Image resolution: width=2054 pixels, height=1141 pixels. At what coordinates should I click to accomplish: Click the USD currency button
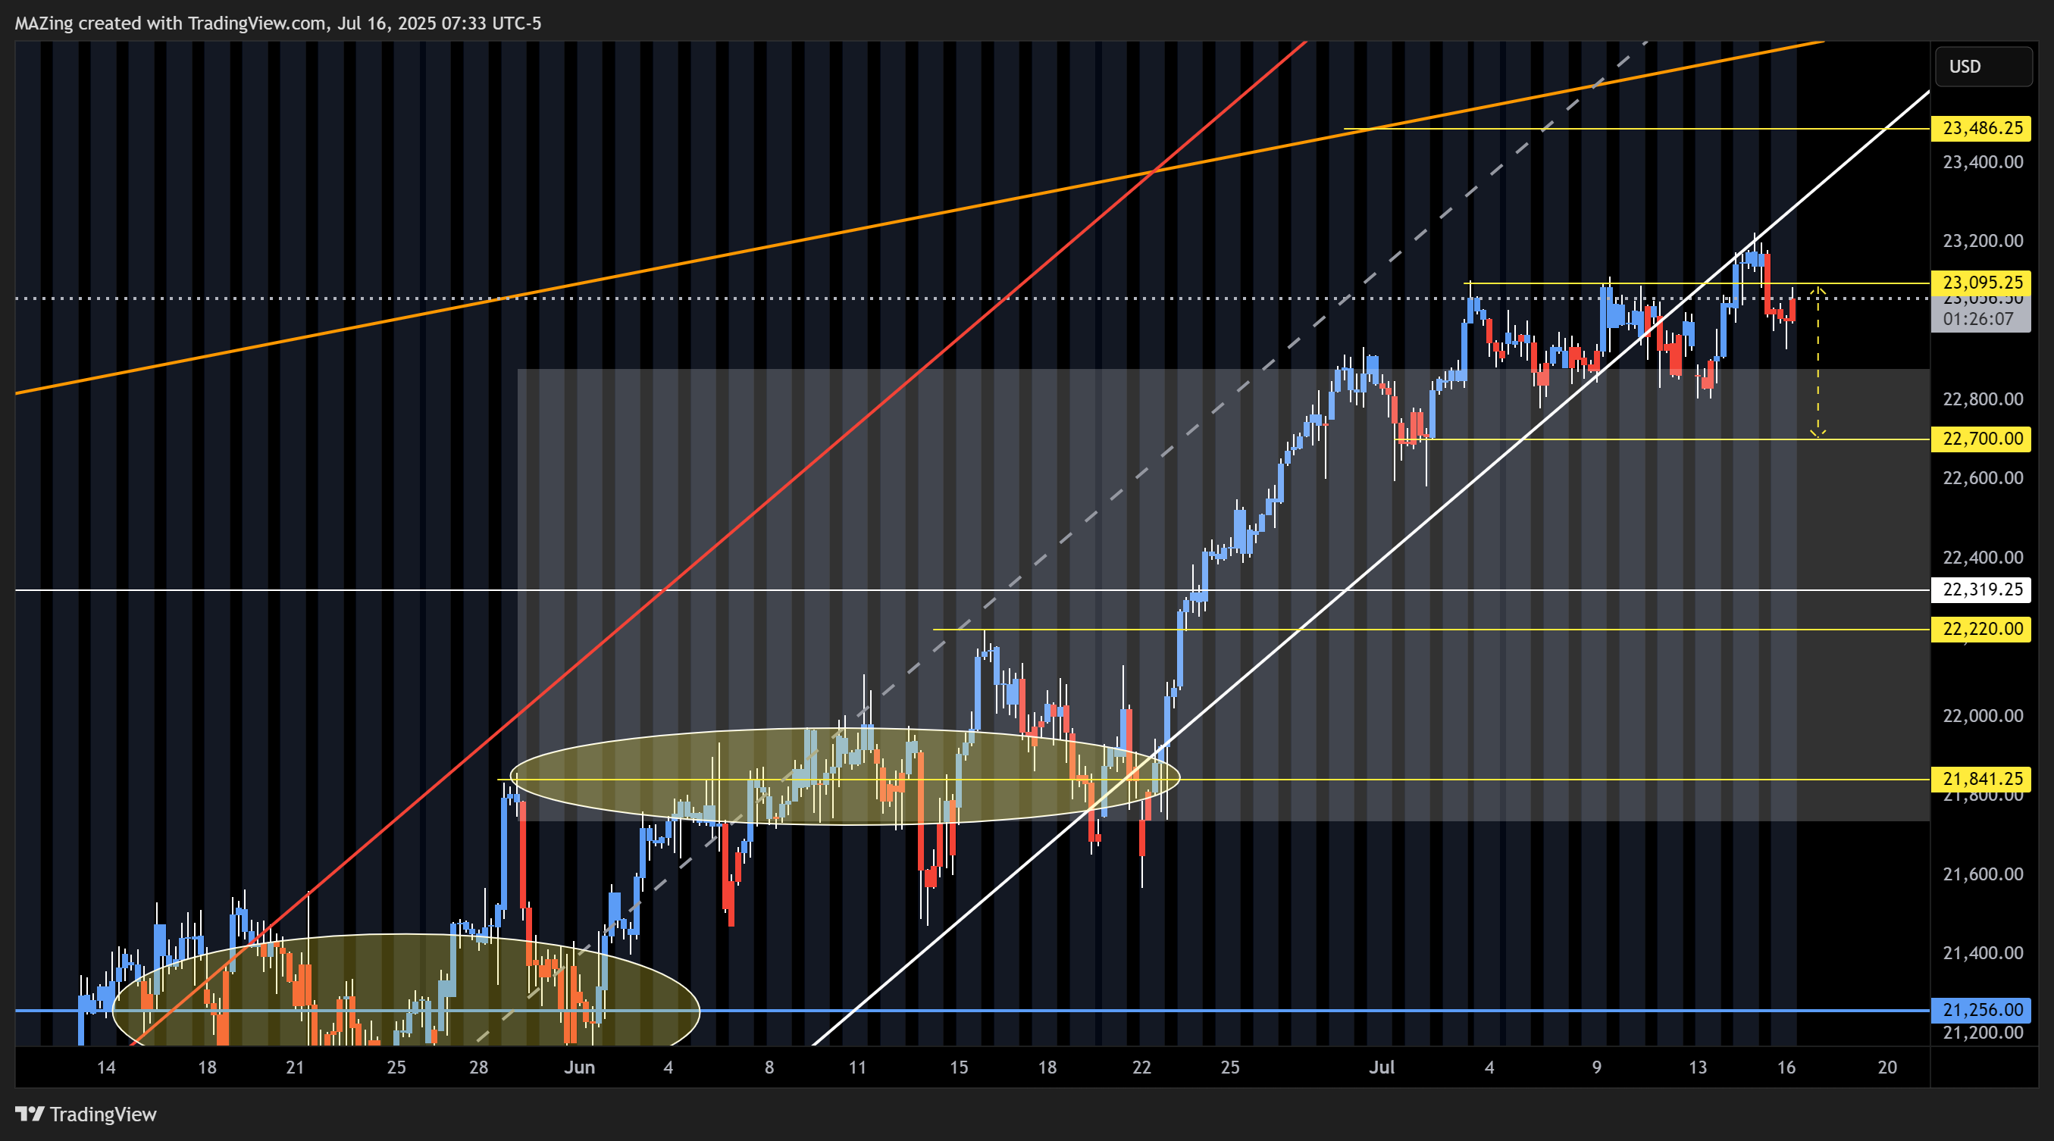[x=1983, y=66]
